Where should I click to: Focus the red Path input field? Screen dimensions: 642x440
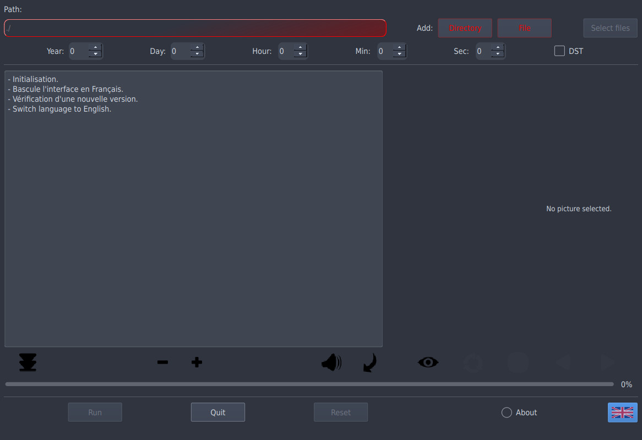[x=195, y=28]
